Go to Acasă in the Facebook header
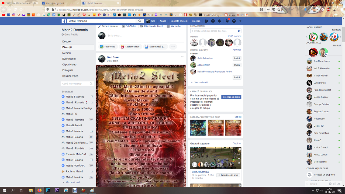The image size is (345, 194). 163,21
